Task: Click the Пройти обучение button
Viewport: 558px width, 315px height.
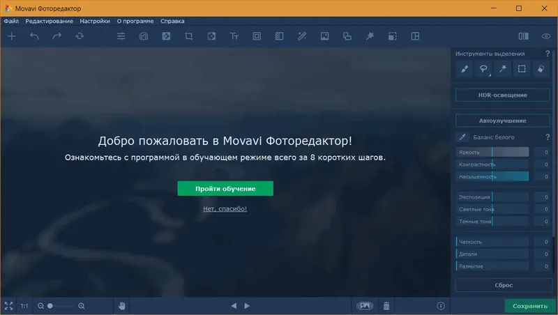Action: coord(225,188)
